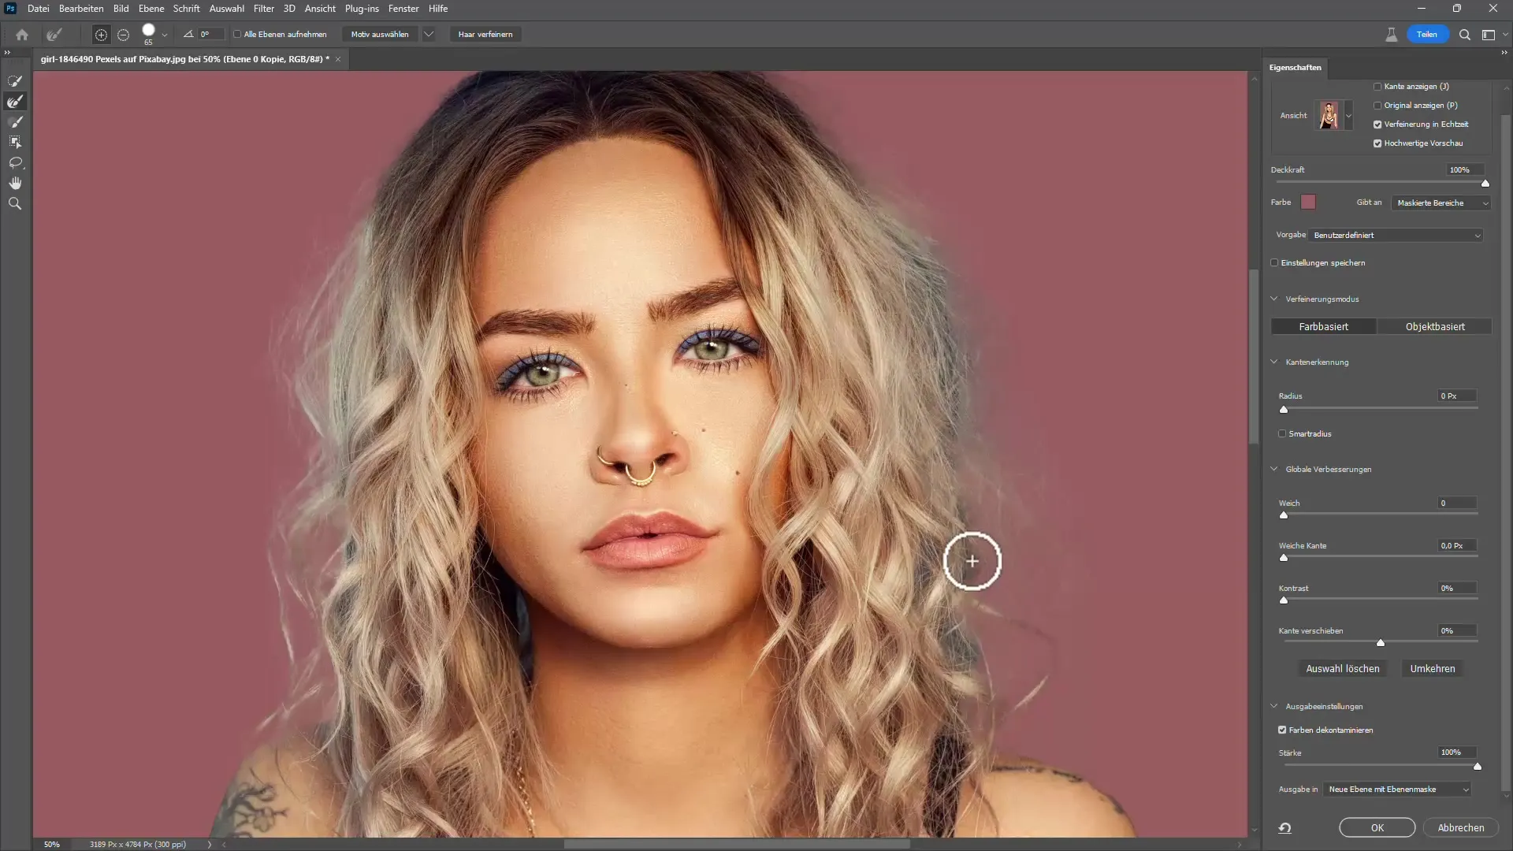The image size is (1513, 851).
Task: Choose subtract-from-selection minus mode
Action: click(123, 35)
